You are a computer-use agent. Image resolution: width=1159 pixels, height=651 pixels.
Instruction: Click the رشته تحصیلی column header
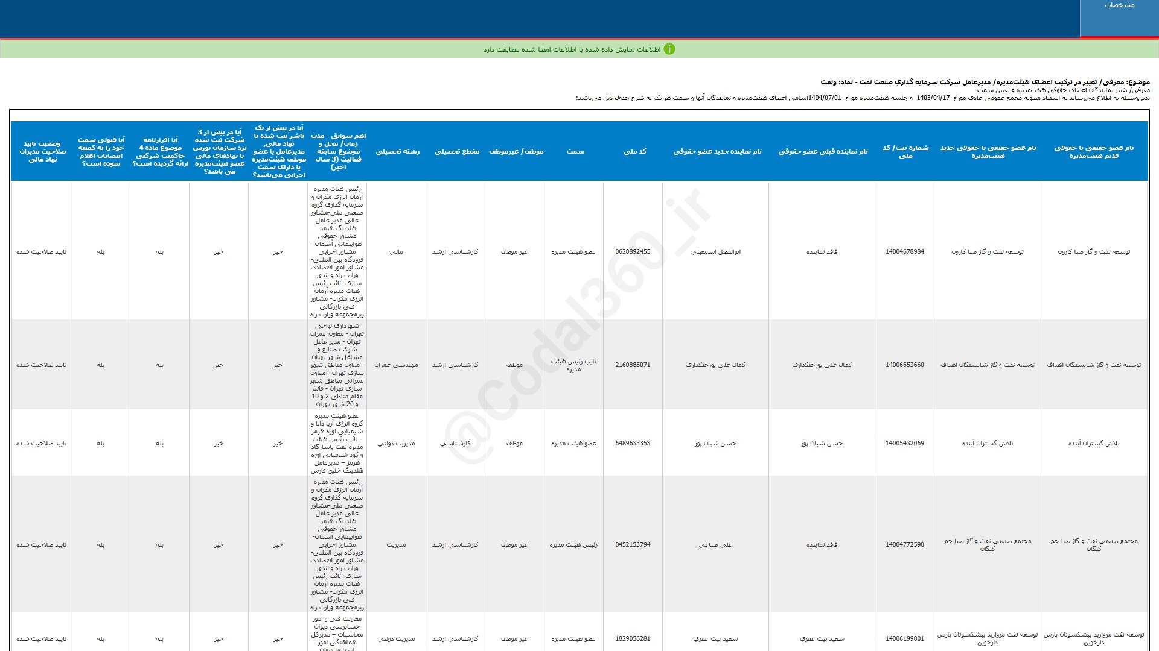point(397,151)
